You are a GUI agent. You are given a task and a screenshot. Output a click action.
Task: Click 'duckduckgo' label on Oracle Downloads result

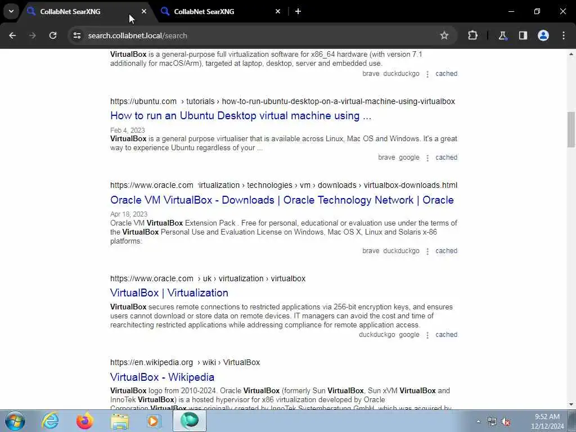[x=401, y=251]
